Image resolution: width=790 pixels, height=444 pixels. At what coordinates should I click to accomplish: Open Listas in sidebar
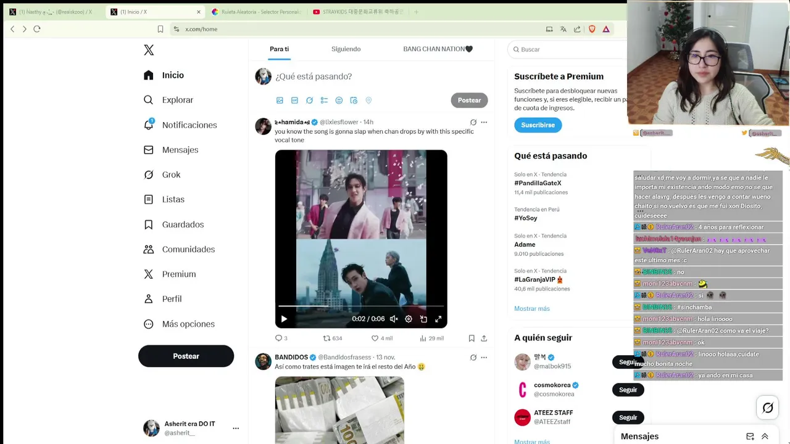[164, 199]
